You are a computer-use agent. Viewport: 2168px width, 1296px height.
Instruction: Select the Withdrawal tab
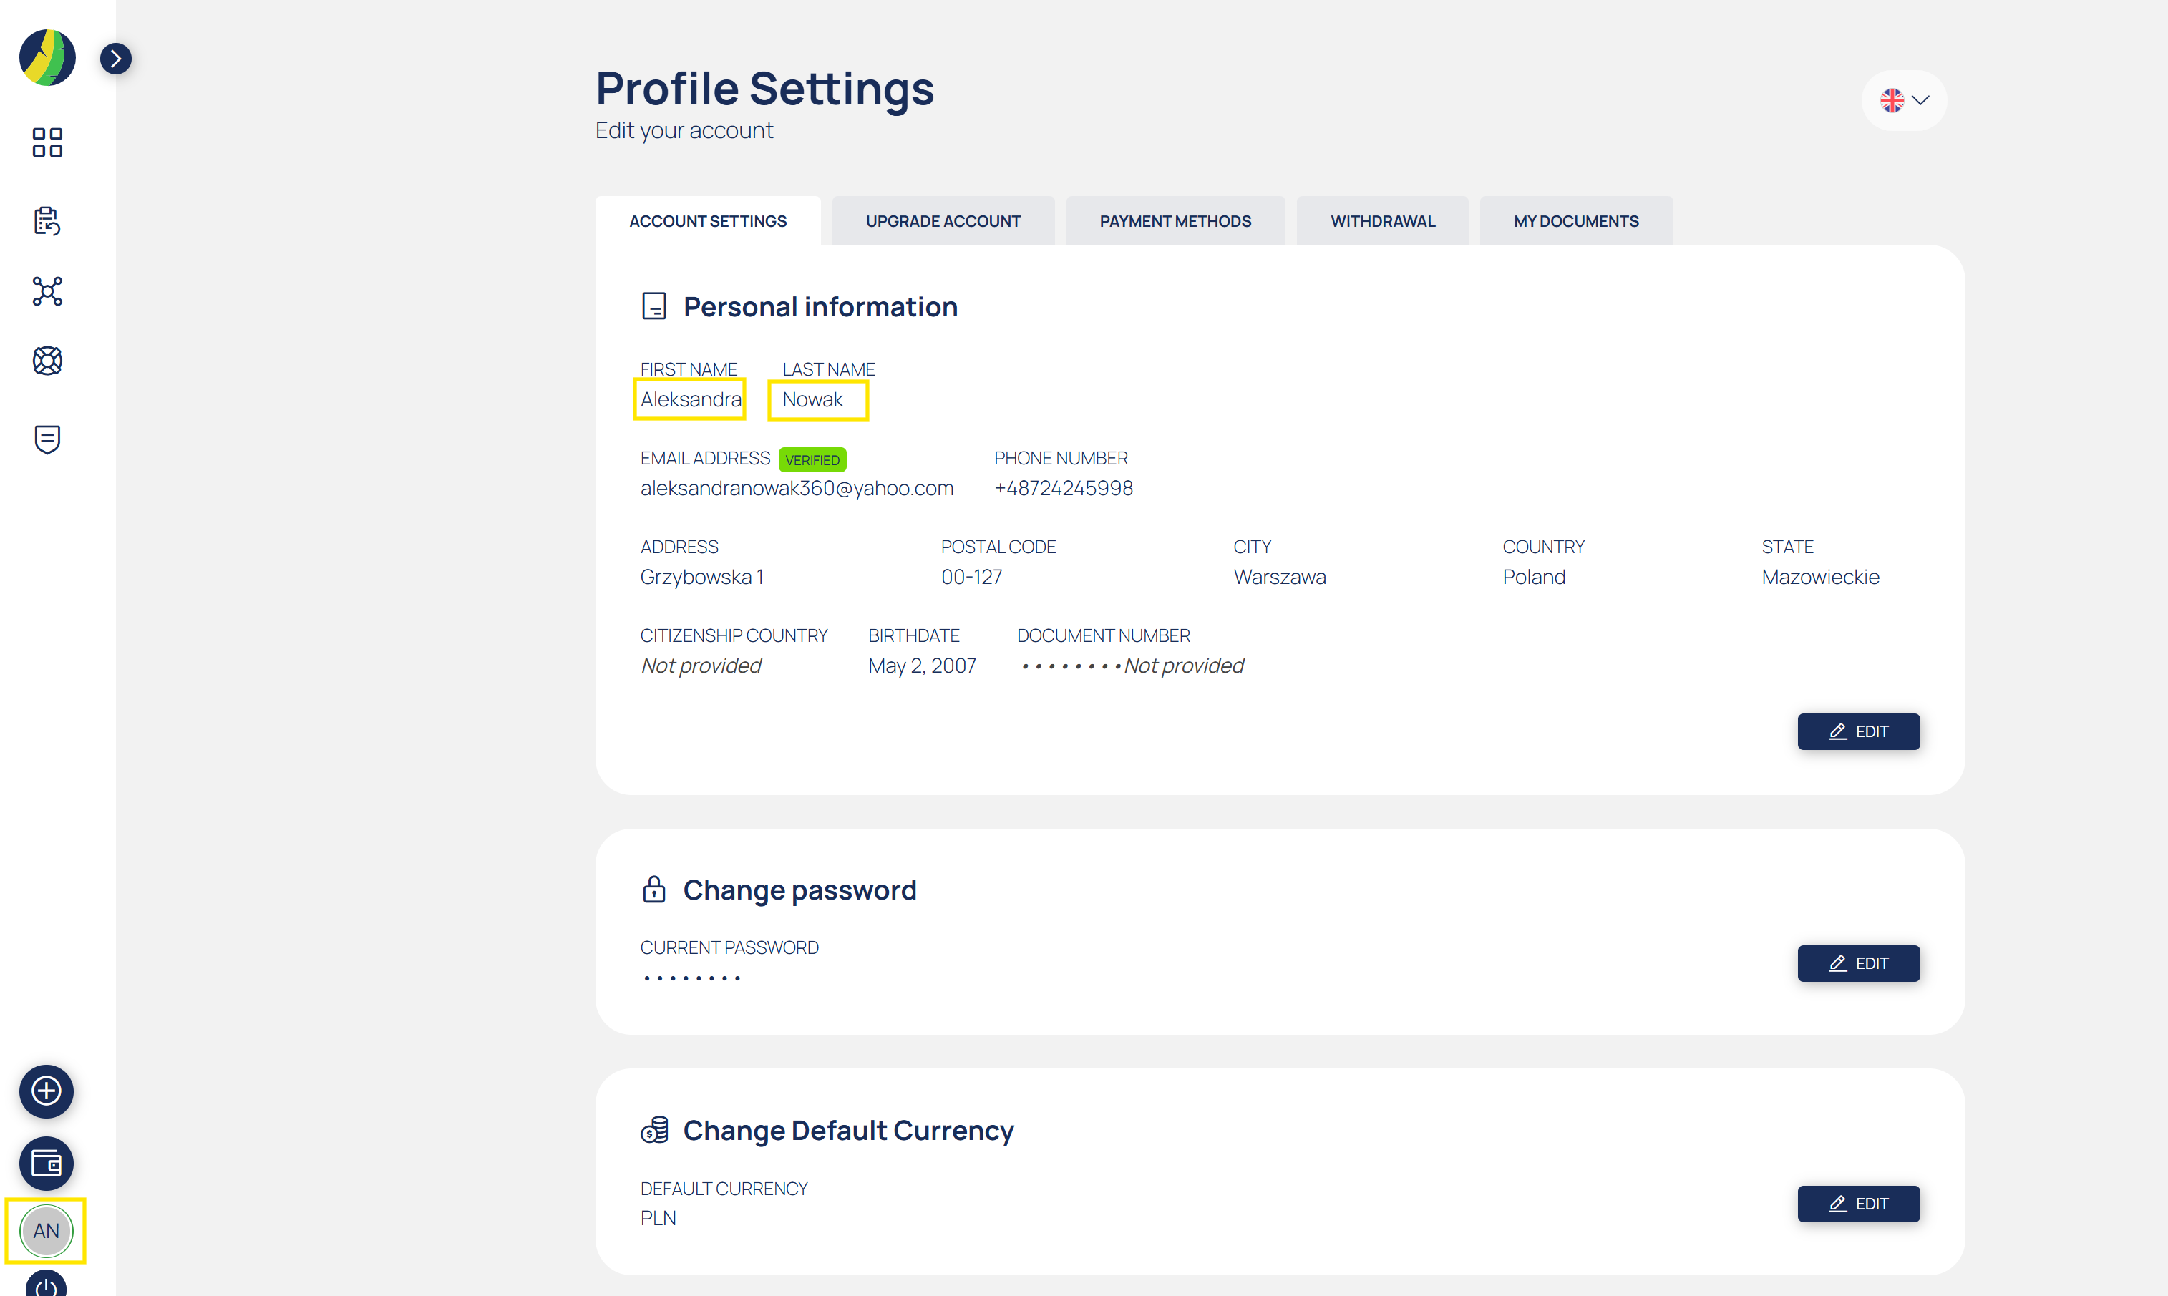(1382, 221)
